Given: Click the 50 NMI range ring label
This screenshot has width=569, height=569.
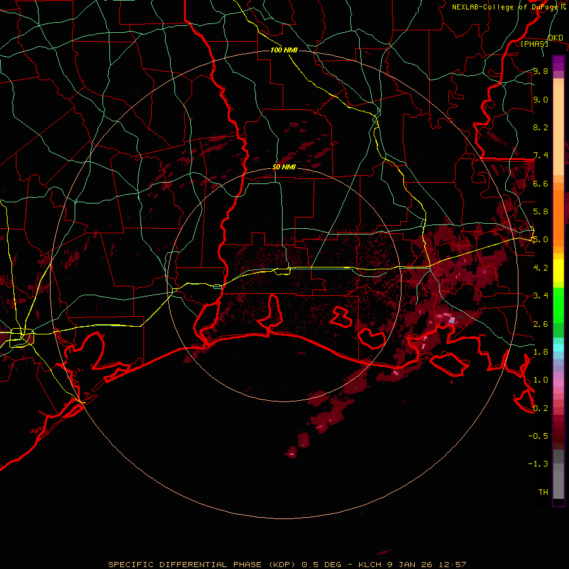Looking at the screenshot, I should [284, 168].
